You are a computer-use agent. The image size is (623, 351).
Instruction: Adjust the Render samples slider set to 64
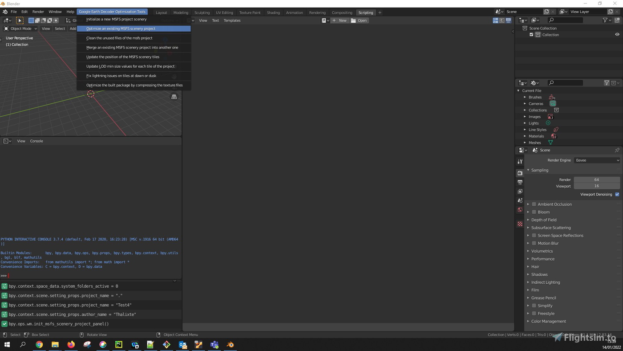(x=596, y=180)
